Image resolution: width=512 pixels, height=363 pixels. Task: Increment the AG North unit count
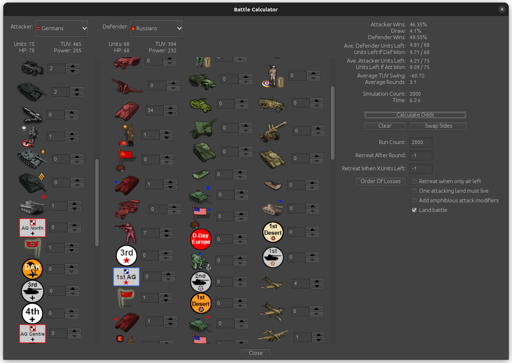coord(74,225)
